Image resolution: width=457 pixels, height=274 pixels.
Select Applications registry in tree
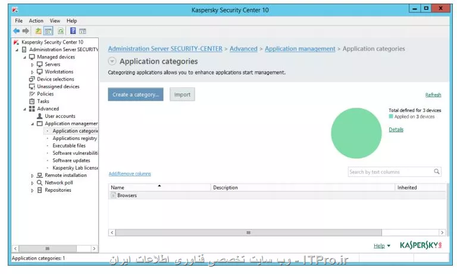74,138
